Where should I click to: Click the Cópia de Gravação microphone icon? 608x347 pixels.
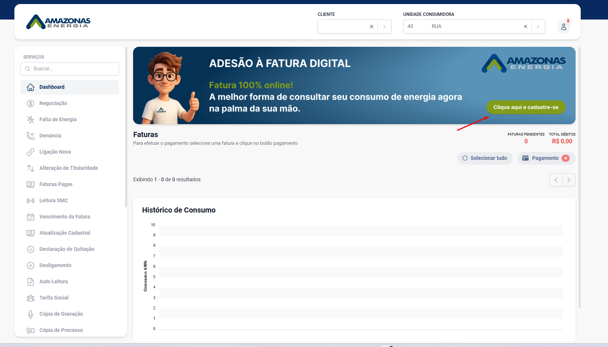tap(31, 314)
